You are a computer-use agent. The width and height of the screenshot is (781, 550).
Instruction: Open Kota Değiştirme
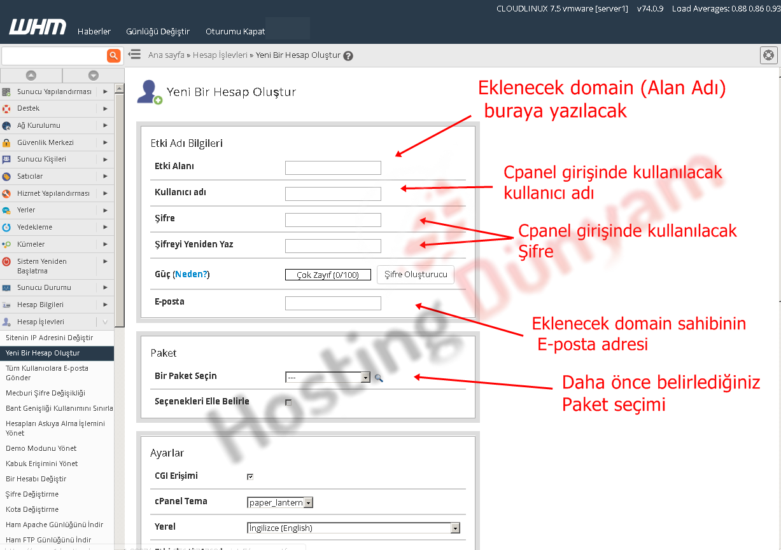coord(32,509)
